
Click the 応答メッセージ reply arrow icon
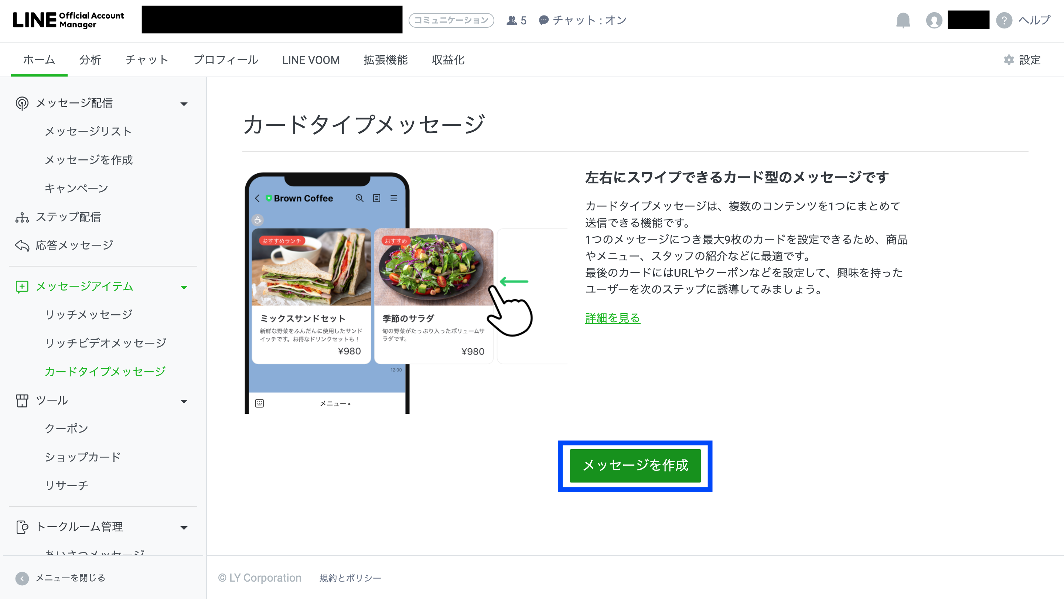(22, 246)
